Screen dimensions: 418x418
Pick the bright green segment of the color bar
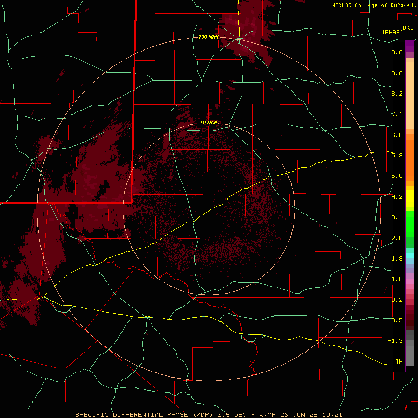[x=410, y=225]
